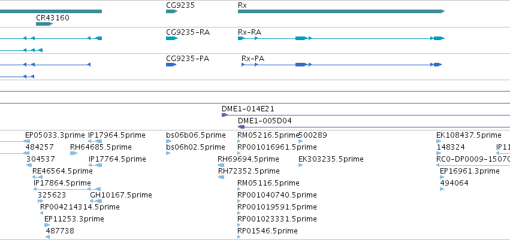
Task: Select the bs06b06.5prime EST arrow
Action: click(x=168, y=141)
